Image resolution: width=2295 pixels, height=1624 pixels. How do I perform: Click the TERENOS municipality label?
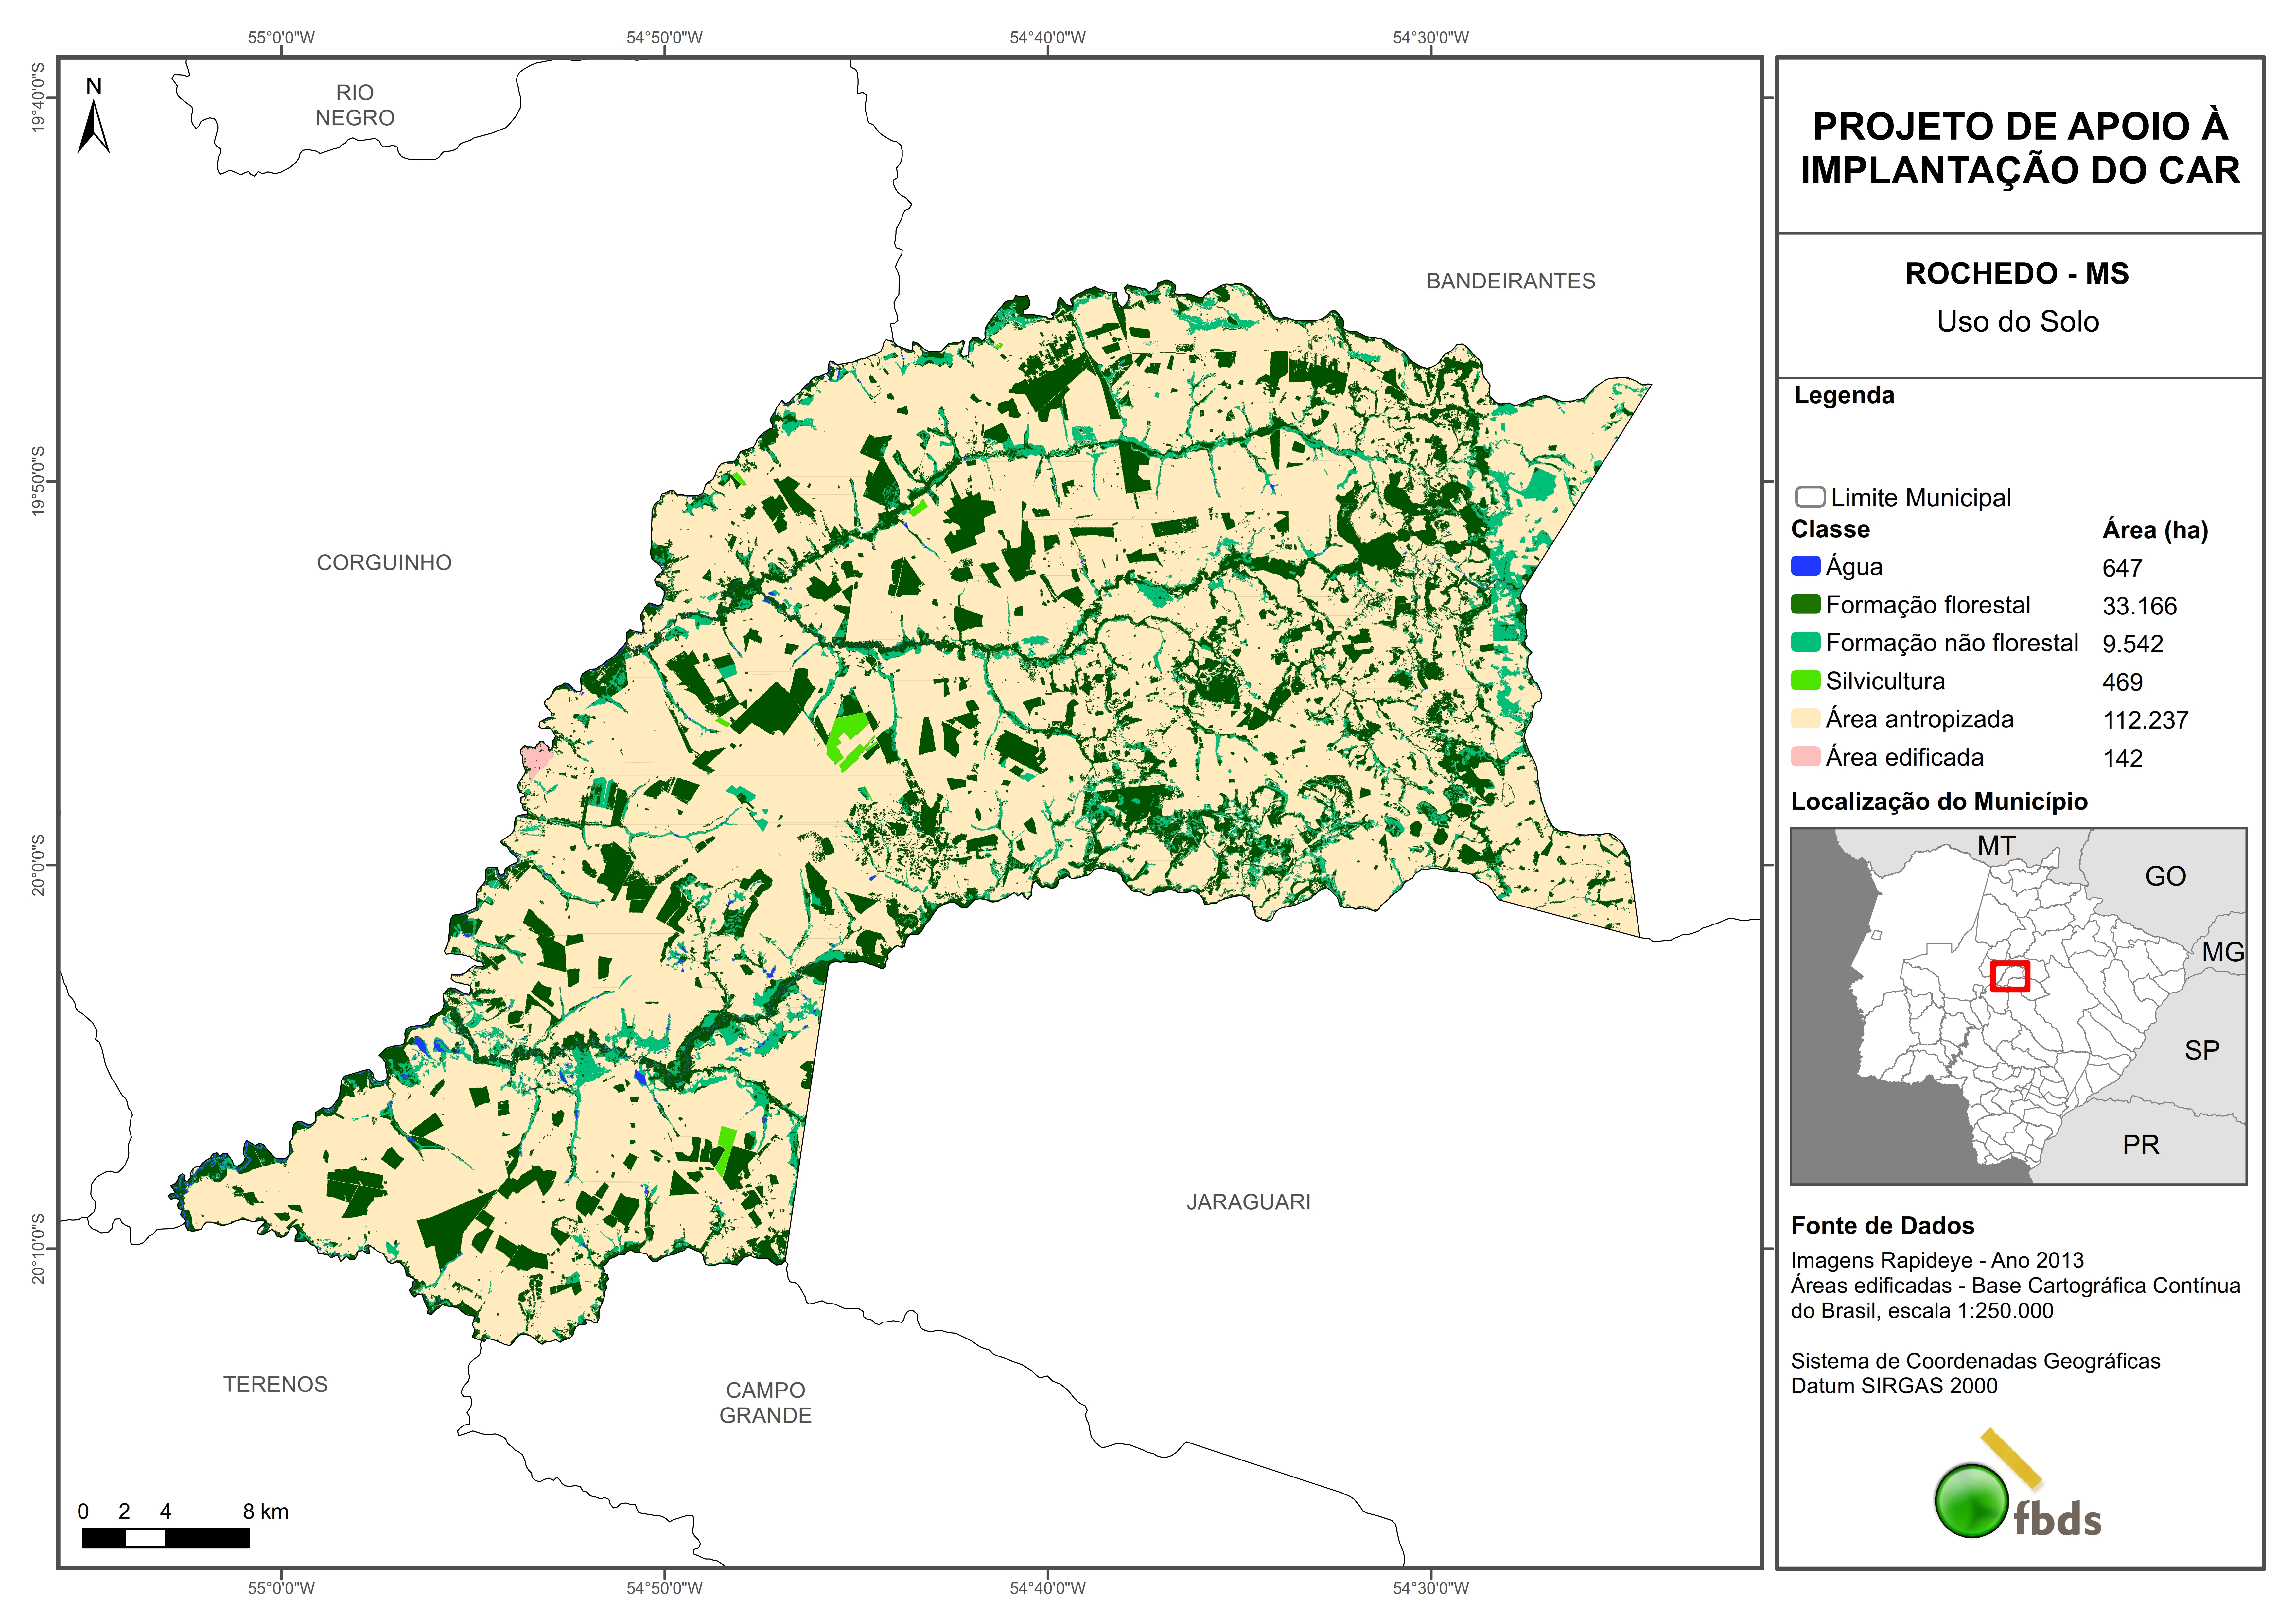[275, 1384]
